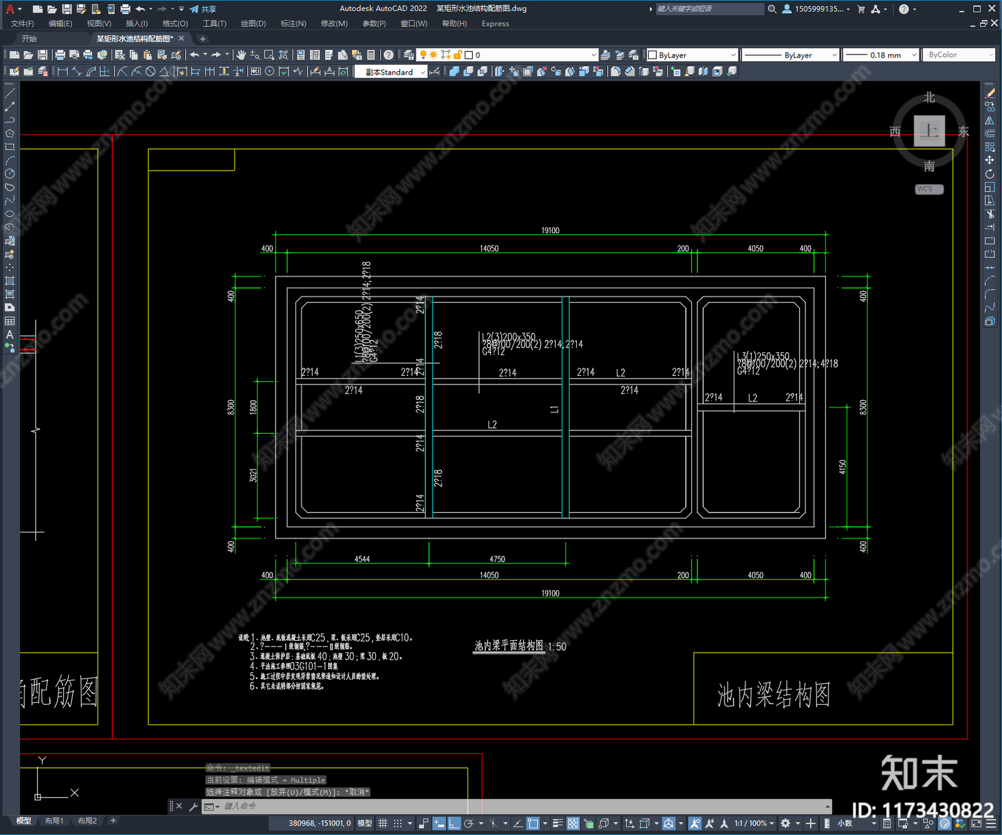Click the Help question mark in the standard toolbar
The height and width of the screenshot is (835, 1002).
coord(389,55)
